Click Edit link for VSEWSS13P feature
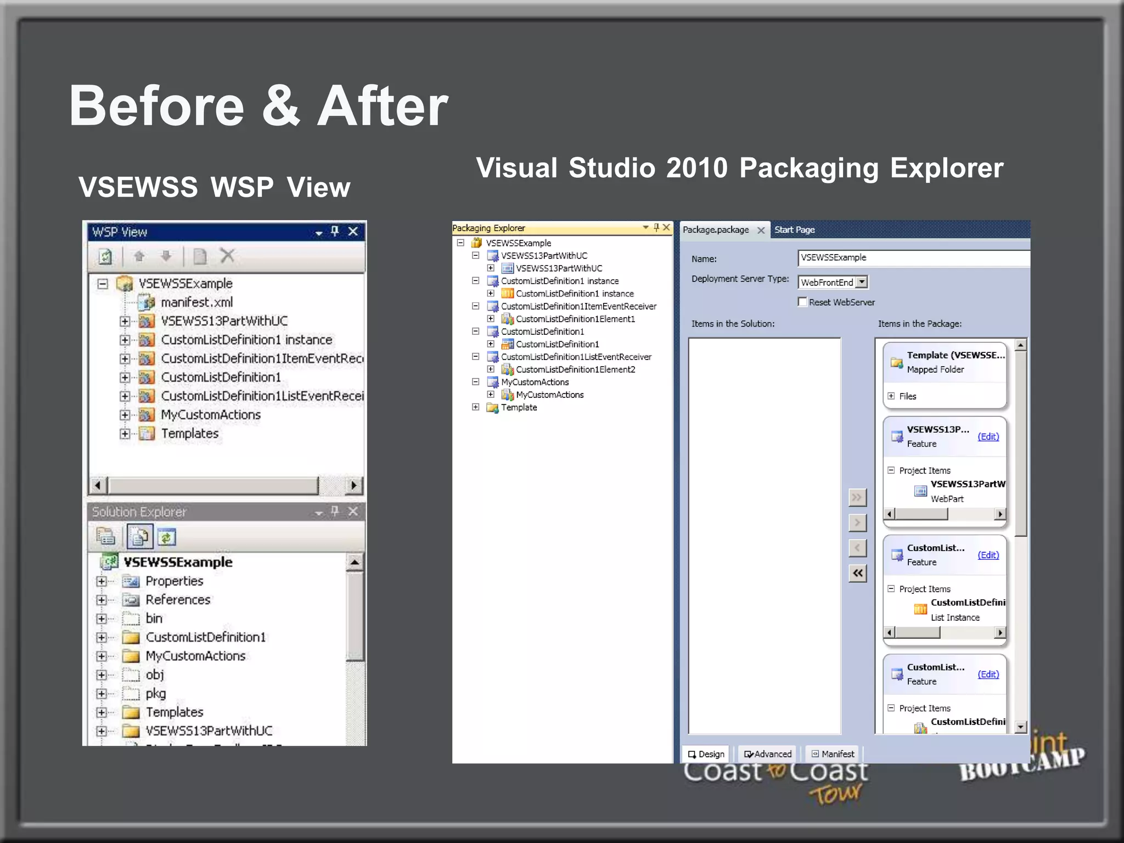 click(x=988, y=436)
